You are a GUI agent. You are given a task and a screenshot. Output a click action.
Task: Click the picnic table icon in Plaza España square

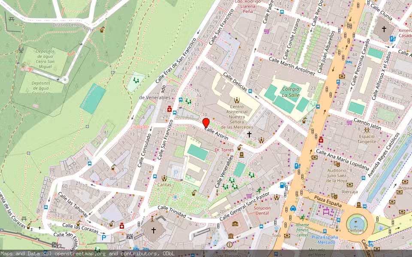326,212
